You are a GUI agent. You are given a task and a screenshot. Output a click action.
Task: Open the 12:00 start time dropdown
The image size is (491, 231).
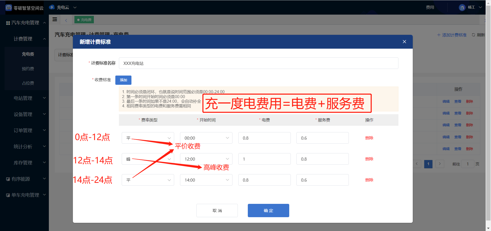[x=206, y=159]
